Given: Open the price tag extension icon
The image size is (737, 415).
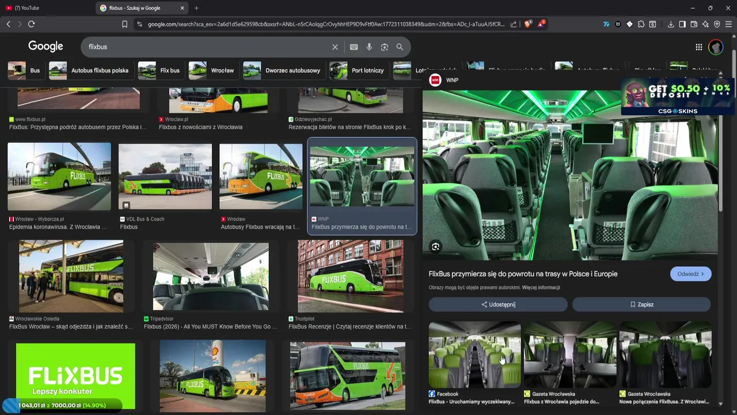Looking at the screenshot, I should (x=629, y=24).
